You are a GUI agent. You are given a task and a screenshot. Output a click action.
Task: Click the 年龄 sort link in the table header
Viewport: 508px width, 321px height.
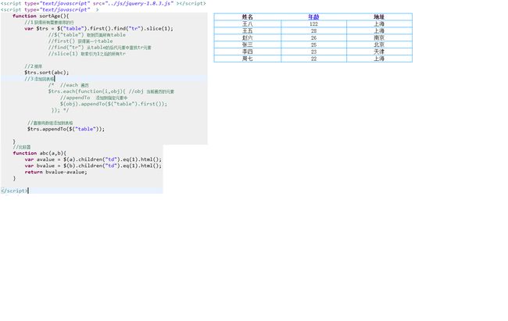pos(313,17)
